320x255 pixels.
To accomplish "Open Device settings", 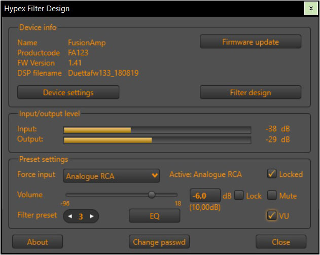I will coord(68,92).
